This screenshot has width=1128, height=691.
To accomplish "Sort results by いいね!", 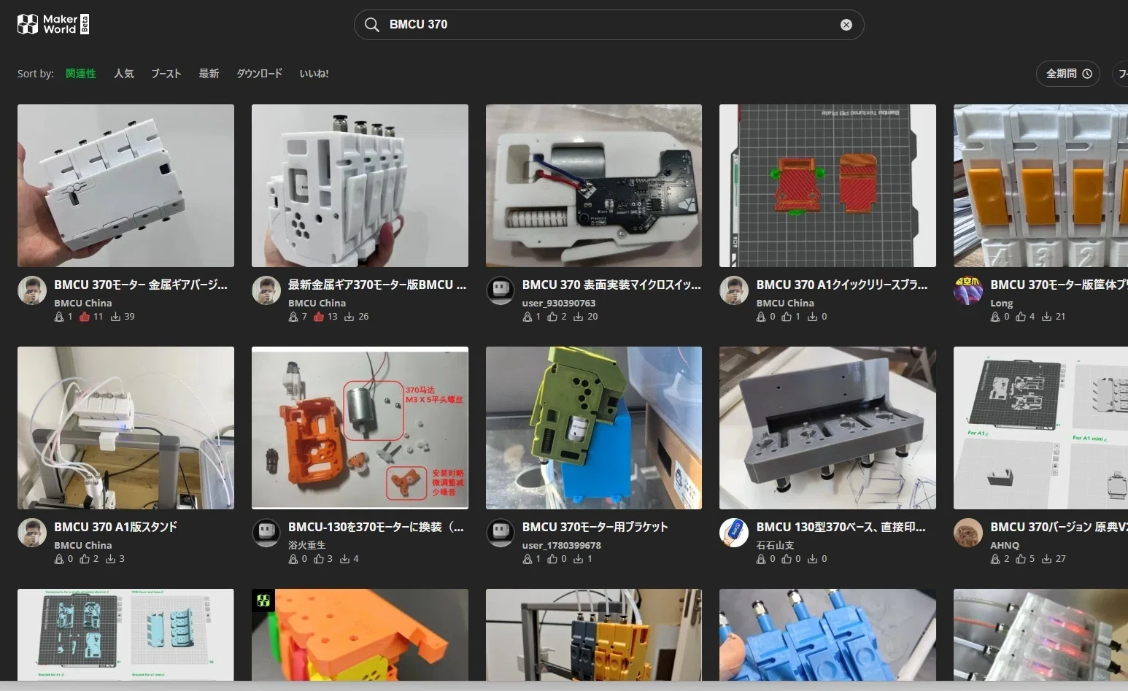I will pos(314,74).
